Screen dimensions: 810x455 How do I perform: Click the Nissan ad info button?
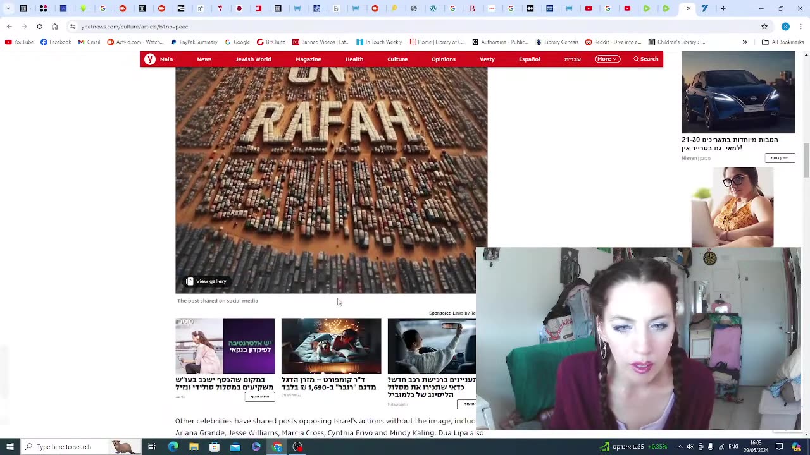pyautogui.click(x=780, y=158)
